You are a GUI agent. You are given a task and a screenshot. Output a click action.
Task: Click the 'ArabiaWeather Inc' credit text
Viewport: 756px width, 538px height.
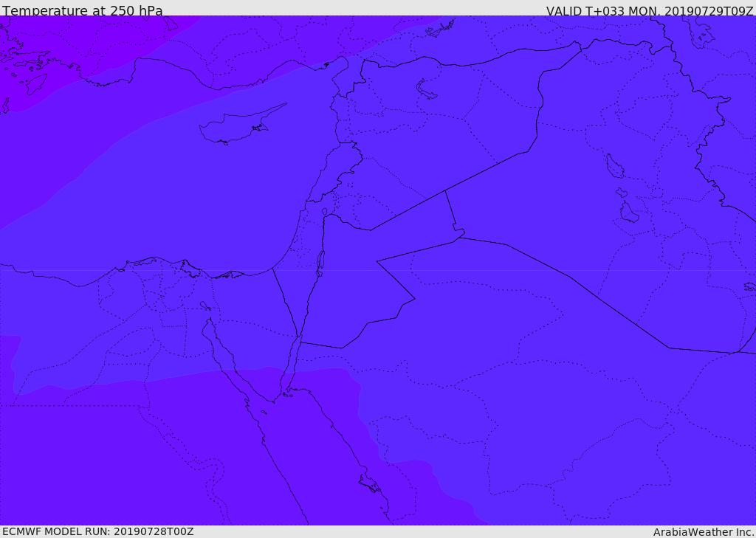tap(703, 532)
